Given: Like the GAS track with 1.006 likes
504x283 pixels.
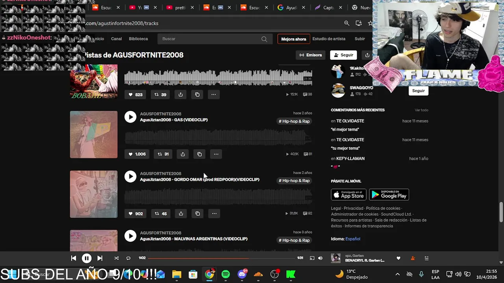Looking at the screenshot, I should click(137, 154).
